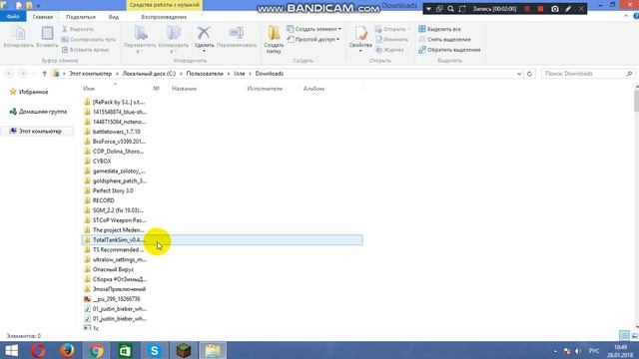This screenshot has width=639, height=359.
Task: Take a Bandicam screenshot with the camera icon
Action: click(x=555, y=9)
